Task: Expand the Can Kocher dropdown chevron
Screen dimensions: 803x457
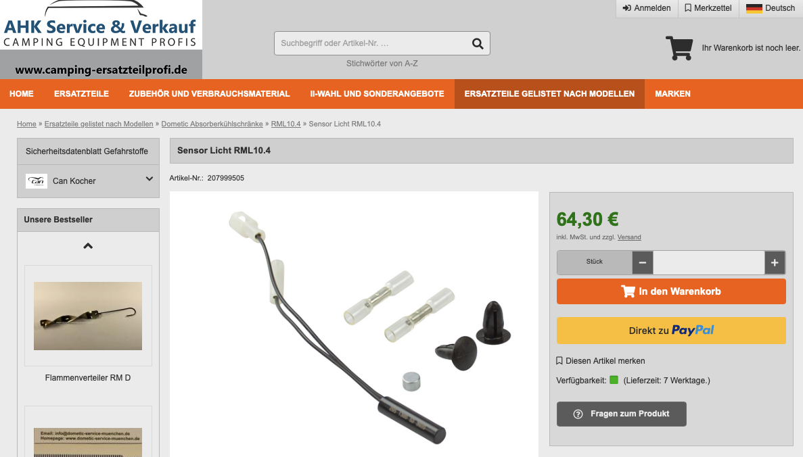Action: [x=149, y=179]
